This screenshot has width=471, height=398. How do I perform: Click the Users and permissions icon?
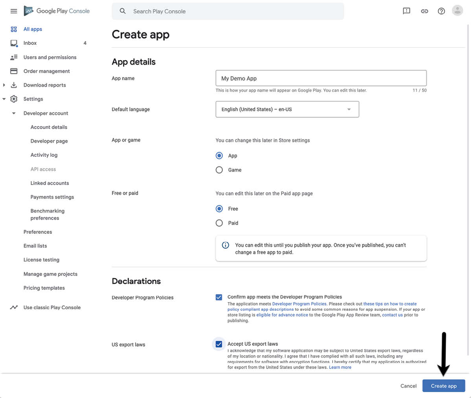pos(14,57)
